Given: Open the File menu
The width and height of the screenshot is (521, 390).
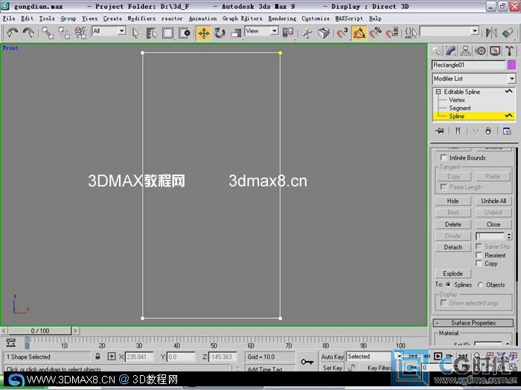Looking at the screenshot, I should (9, 19).
